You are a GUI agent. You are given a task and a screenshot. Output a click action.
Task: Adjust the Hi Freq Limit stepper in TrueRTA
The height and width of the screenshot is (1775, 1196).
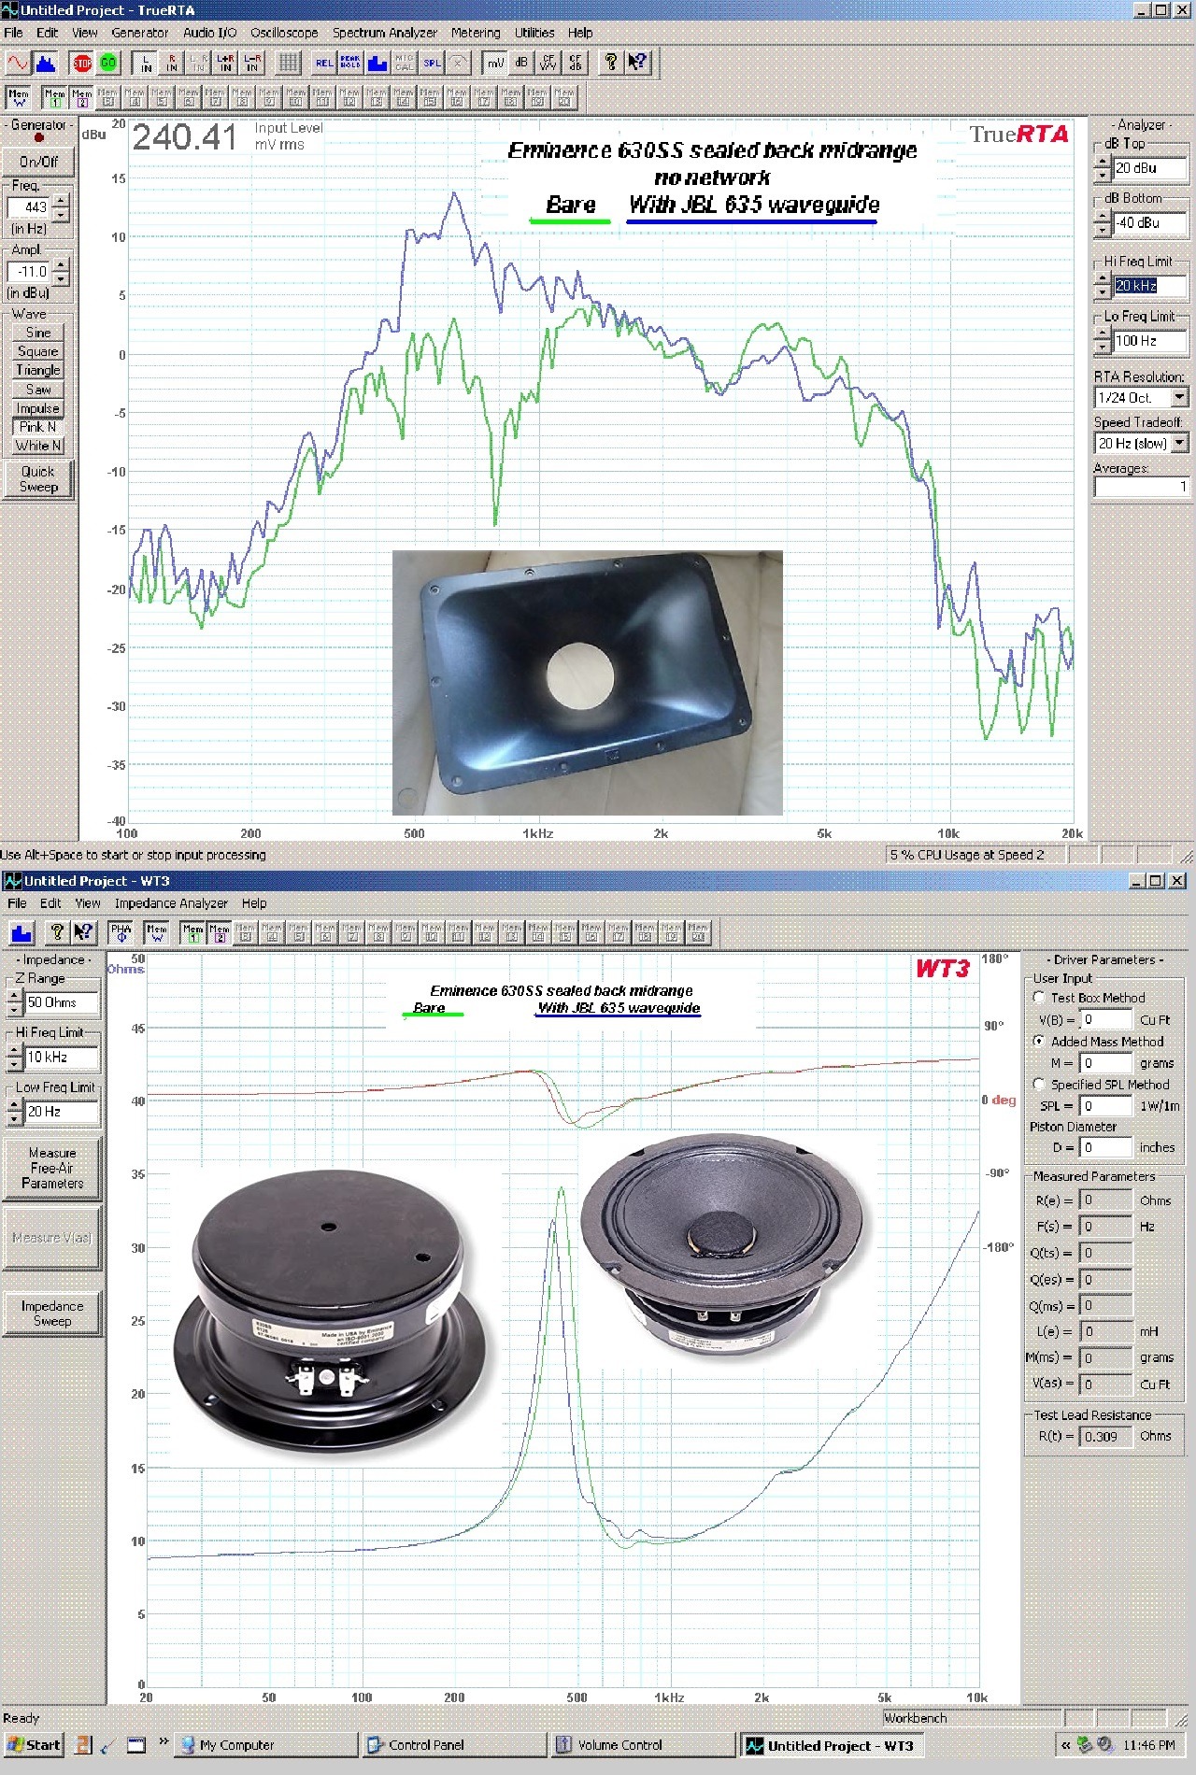pyautogui.click(x=1103, y=286)
